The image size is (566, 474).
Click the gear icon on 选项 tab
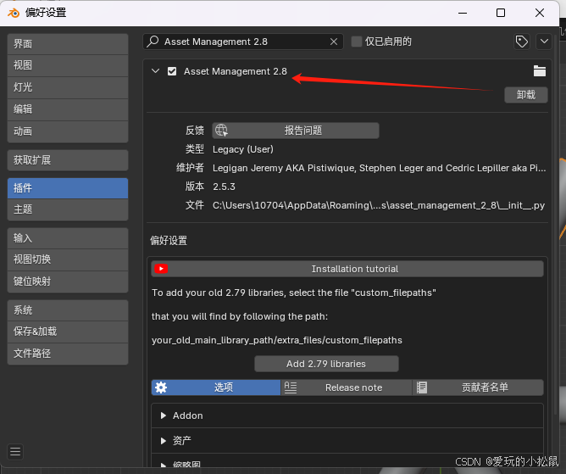click(x=161, y=388)
